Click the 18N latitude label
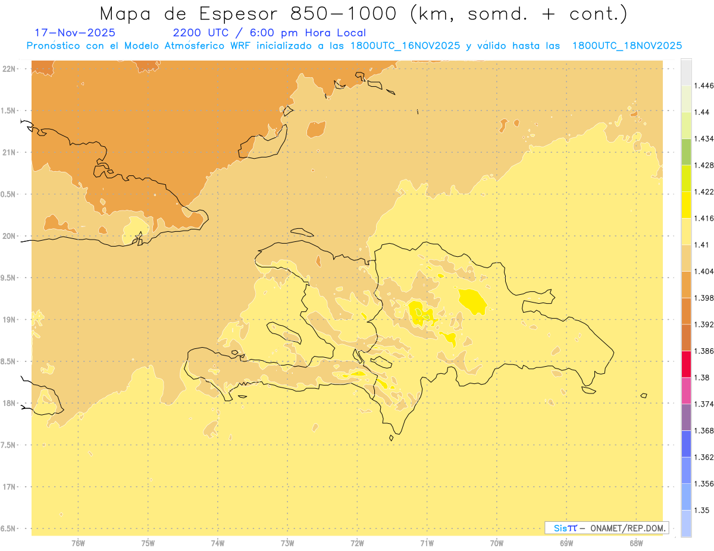 click(x=10, y=403)
